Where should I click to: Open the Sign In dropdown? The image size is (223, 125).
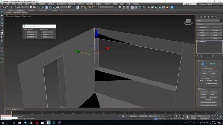[x=190, y=4]
